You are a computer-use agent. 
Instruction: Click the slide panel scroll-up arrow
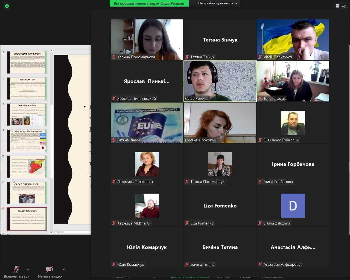coord(52,51)
